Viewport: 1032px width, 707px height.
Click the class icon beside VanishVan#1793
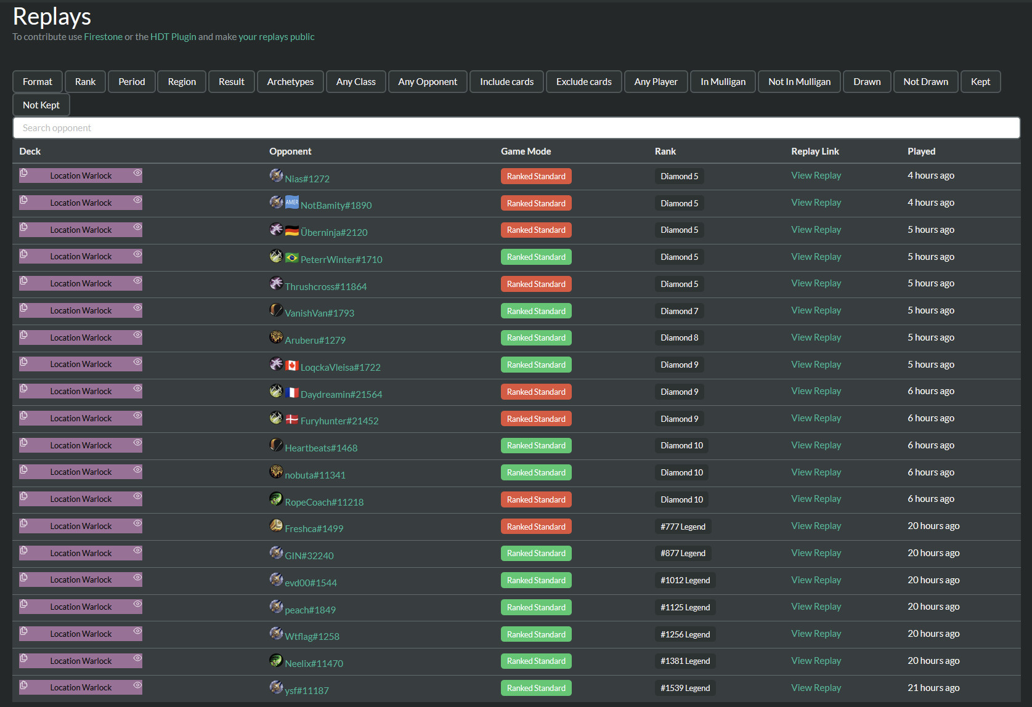click(x=276, y=310)
